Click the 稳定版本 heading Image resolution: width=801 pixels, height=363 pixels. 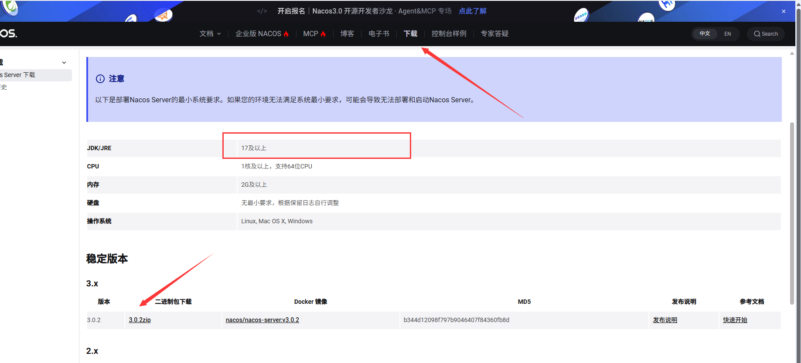coord(107,259)
